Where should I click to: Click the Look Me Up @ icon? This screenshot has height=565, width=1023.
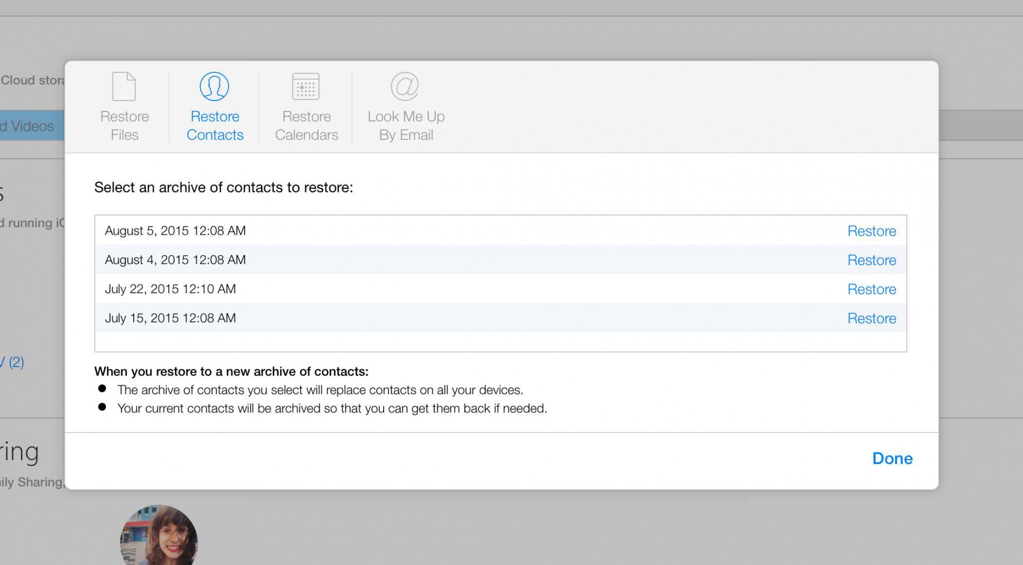pyautogui.click(x=405, y=86)
